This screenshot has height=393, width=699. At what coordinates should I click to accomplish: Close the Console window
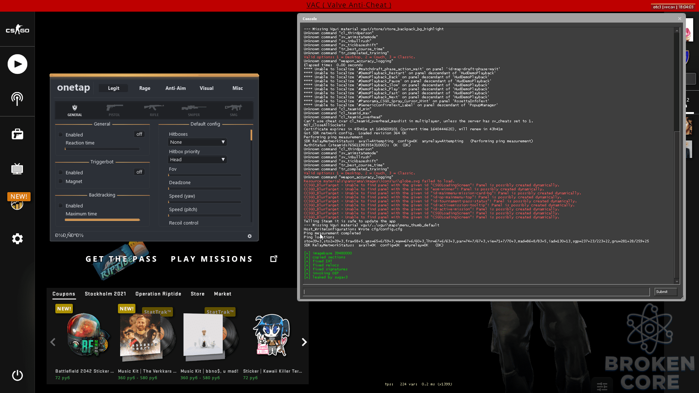679,19
